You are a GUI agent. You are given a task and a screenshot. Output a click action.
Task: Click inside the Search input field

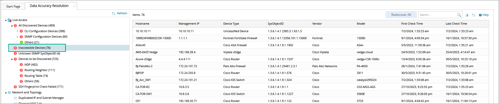[x=437, y=15]
